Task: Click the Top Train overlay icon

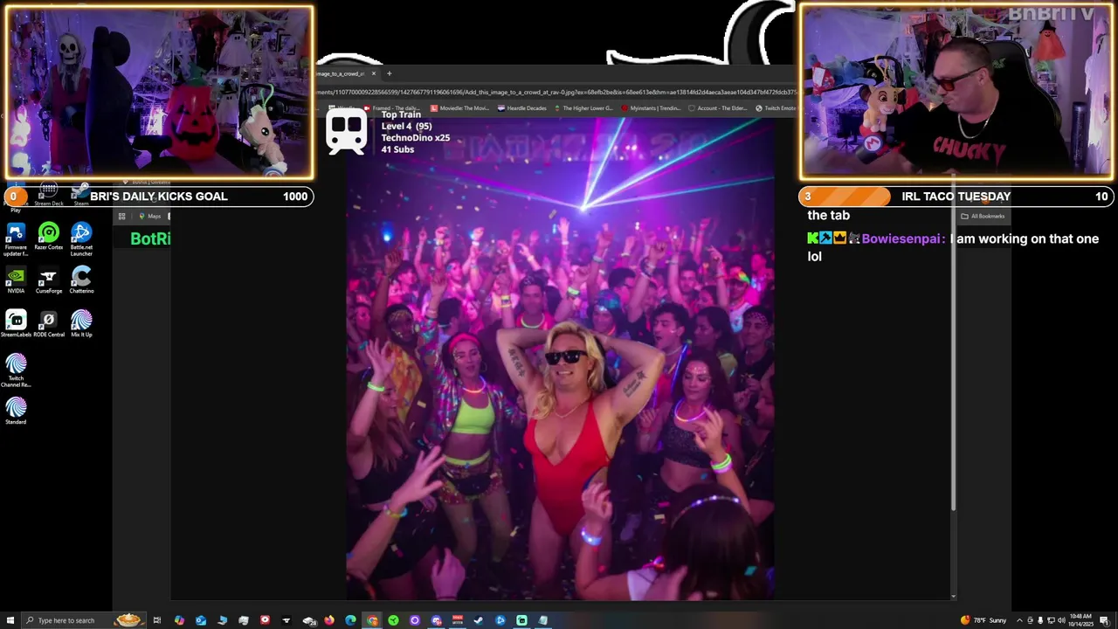Action: pyautogui.click(x=347, y=133)
